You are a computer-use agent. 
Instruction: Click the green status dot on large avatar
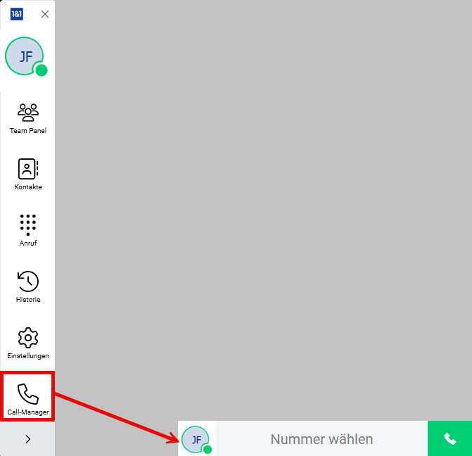click(x=42, y=70)
